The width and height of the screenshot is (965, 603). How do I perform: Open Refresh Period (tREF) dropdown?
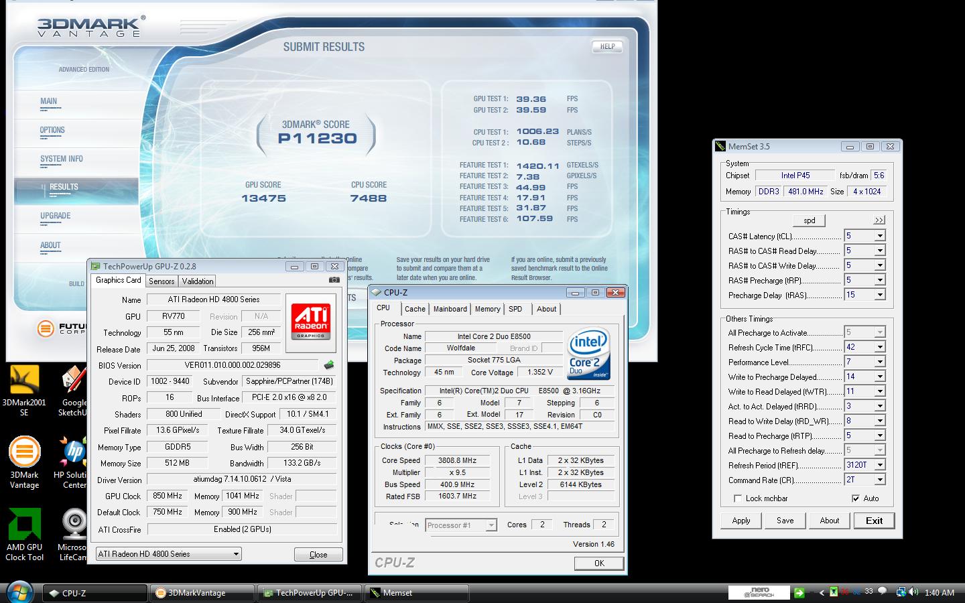tap(880, 465)
